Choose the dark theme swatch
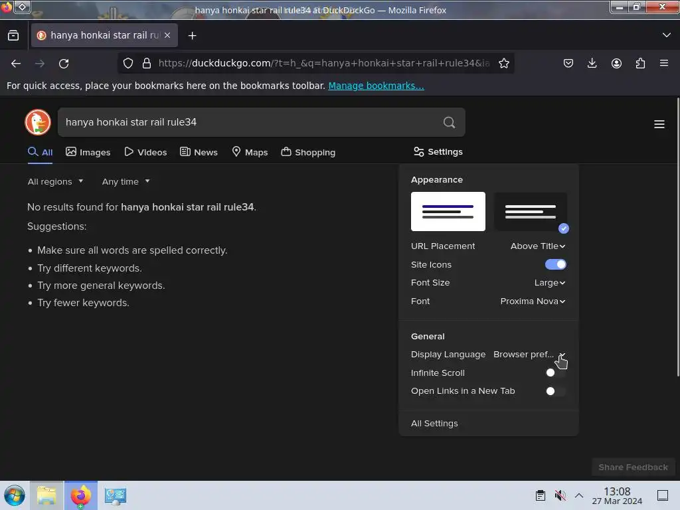Viewport: 680px width, 510px height. [531, 212]
